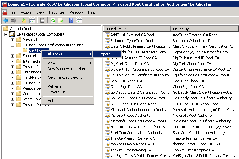Click the GlobalSign Root CA certificate icon
The height and width of the screenshot is (159, 239).
107,87
